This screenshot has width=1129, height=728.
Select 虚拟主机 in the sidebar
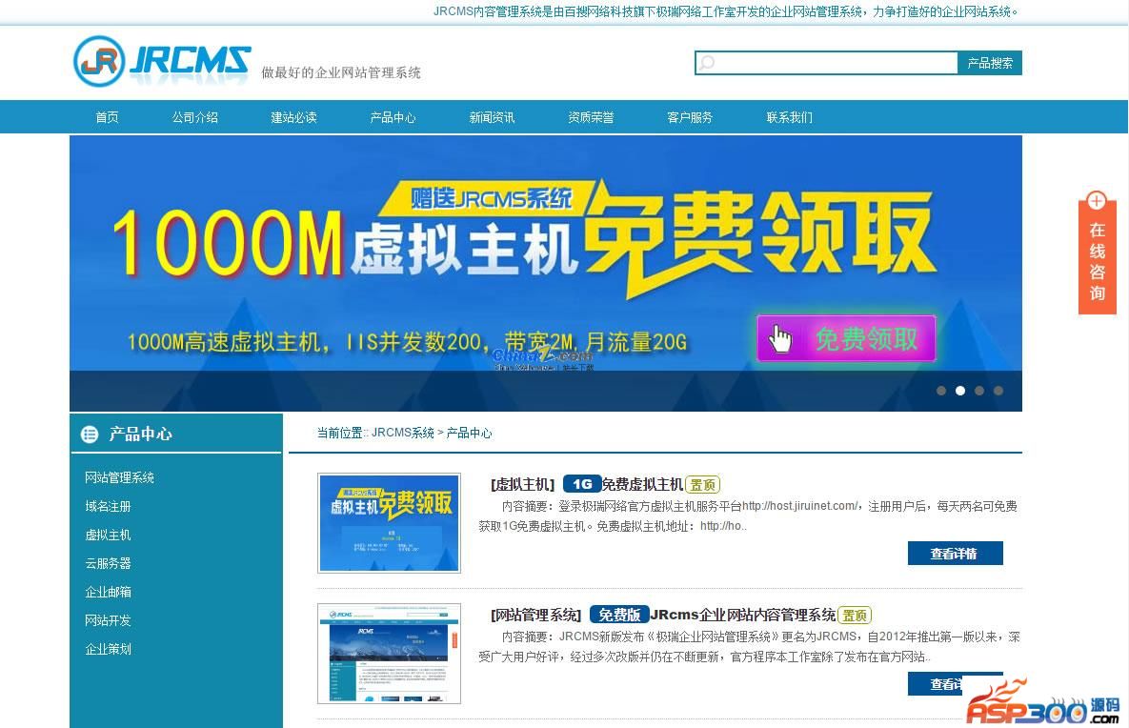point(108,535)
